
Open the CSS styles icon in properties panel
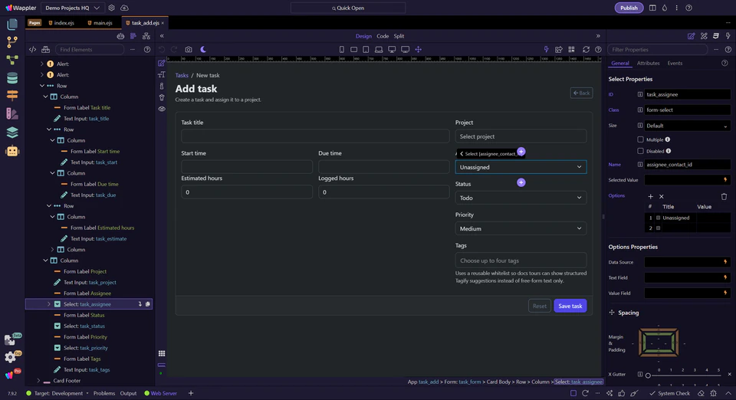point(716,36)
